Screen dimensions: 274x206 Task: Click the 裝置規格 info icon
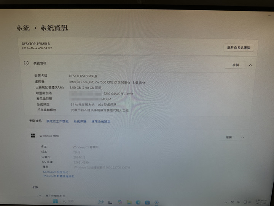point(26,63)
